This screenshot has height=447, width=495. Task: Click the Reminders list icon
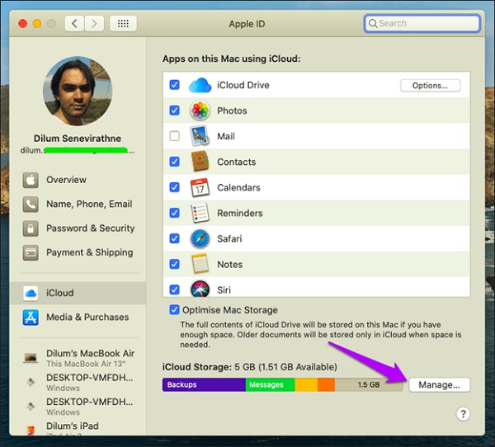pyautogui.click(x=200, y=213)
